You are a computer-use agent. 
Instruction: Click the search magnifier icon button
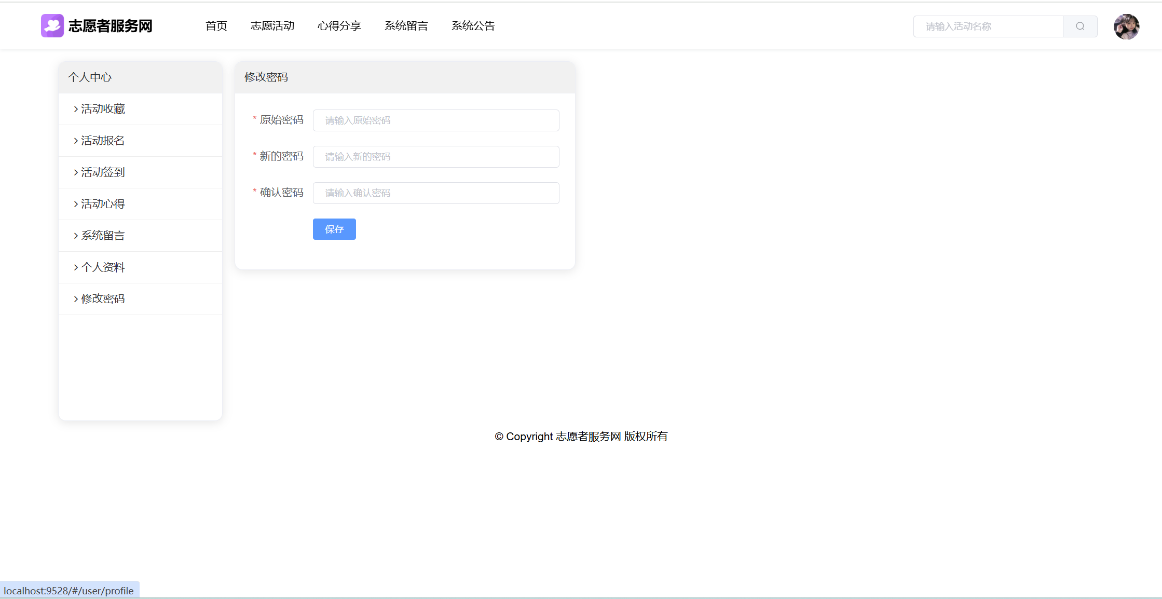(1079, 26)
